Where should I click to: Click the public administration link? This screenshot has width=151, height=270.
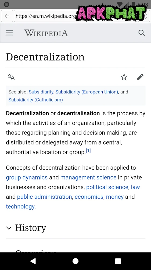coord(45,197)
